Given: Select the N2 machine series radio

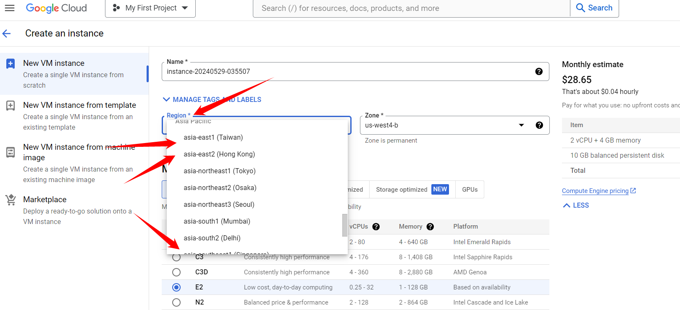Looking at the screenshot, I should [x=176, y=302].
